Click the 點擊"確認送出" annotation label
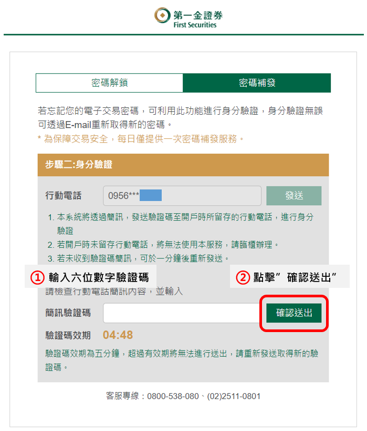 point(295,277)
